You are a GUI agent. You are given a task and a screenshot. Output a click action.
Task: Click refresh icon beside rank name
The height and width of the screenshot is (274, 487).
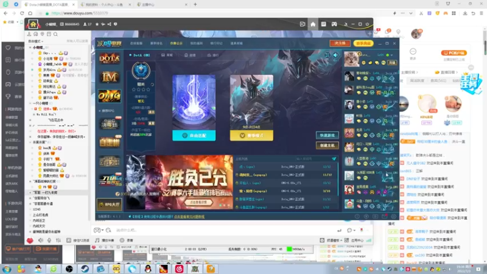coord(152,85)
